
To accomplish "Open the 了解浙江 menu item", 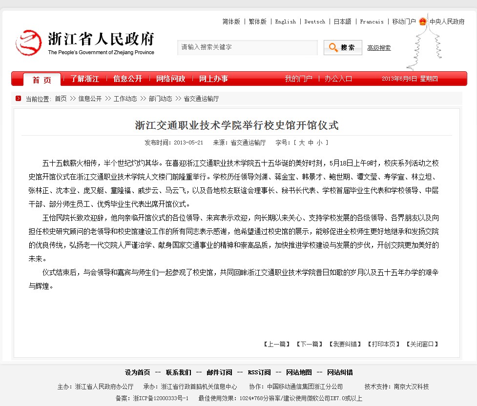I will [84, 79].
